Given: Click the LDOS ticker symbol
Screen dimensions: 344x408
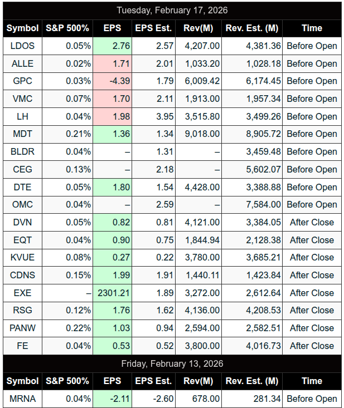Looking at the screenshot, I should 22,46.
